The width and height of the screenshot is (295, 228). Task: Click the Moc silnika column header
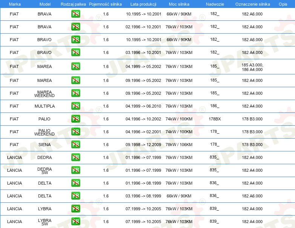coord(179,4)
